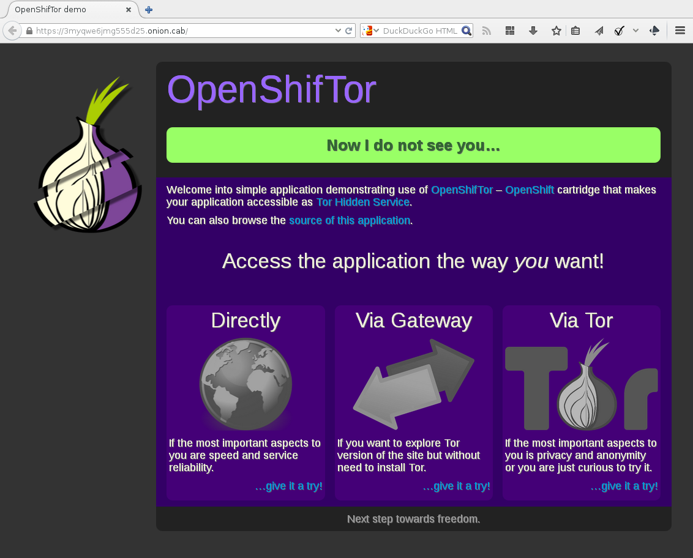Open the OpenShifTor link in the welcome text
The image size is (693, 558).
462,190
